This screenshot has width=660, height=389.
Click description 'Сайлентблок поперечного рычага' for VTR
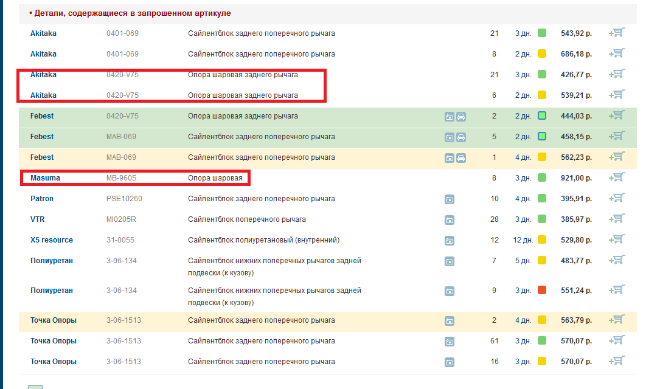pyautogui.click(x=246, y=219)
